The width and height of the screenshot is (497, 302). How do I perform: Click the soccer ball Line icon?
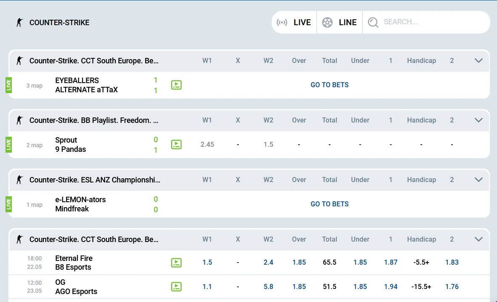(x=328, y=23)
